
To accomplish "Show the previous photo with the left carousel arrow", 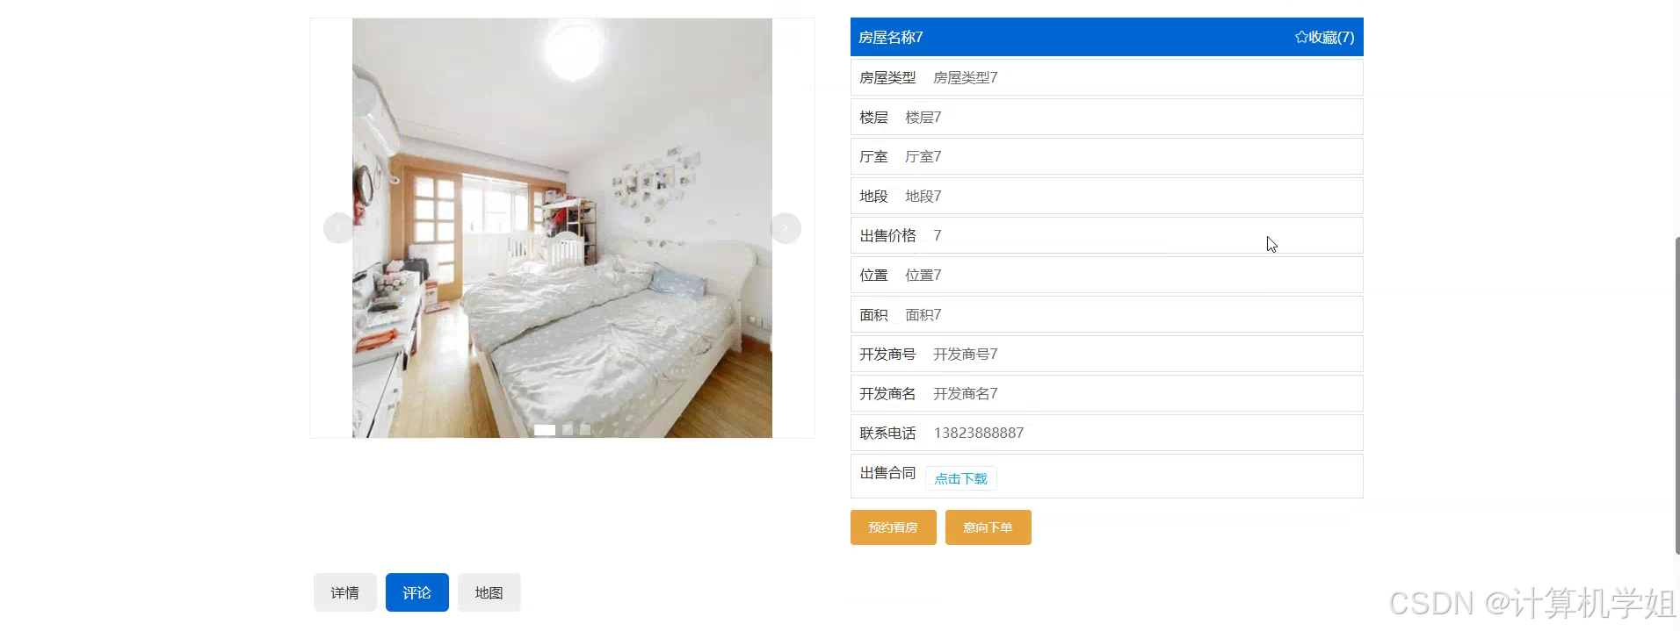I will 338,228.
